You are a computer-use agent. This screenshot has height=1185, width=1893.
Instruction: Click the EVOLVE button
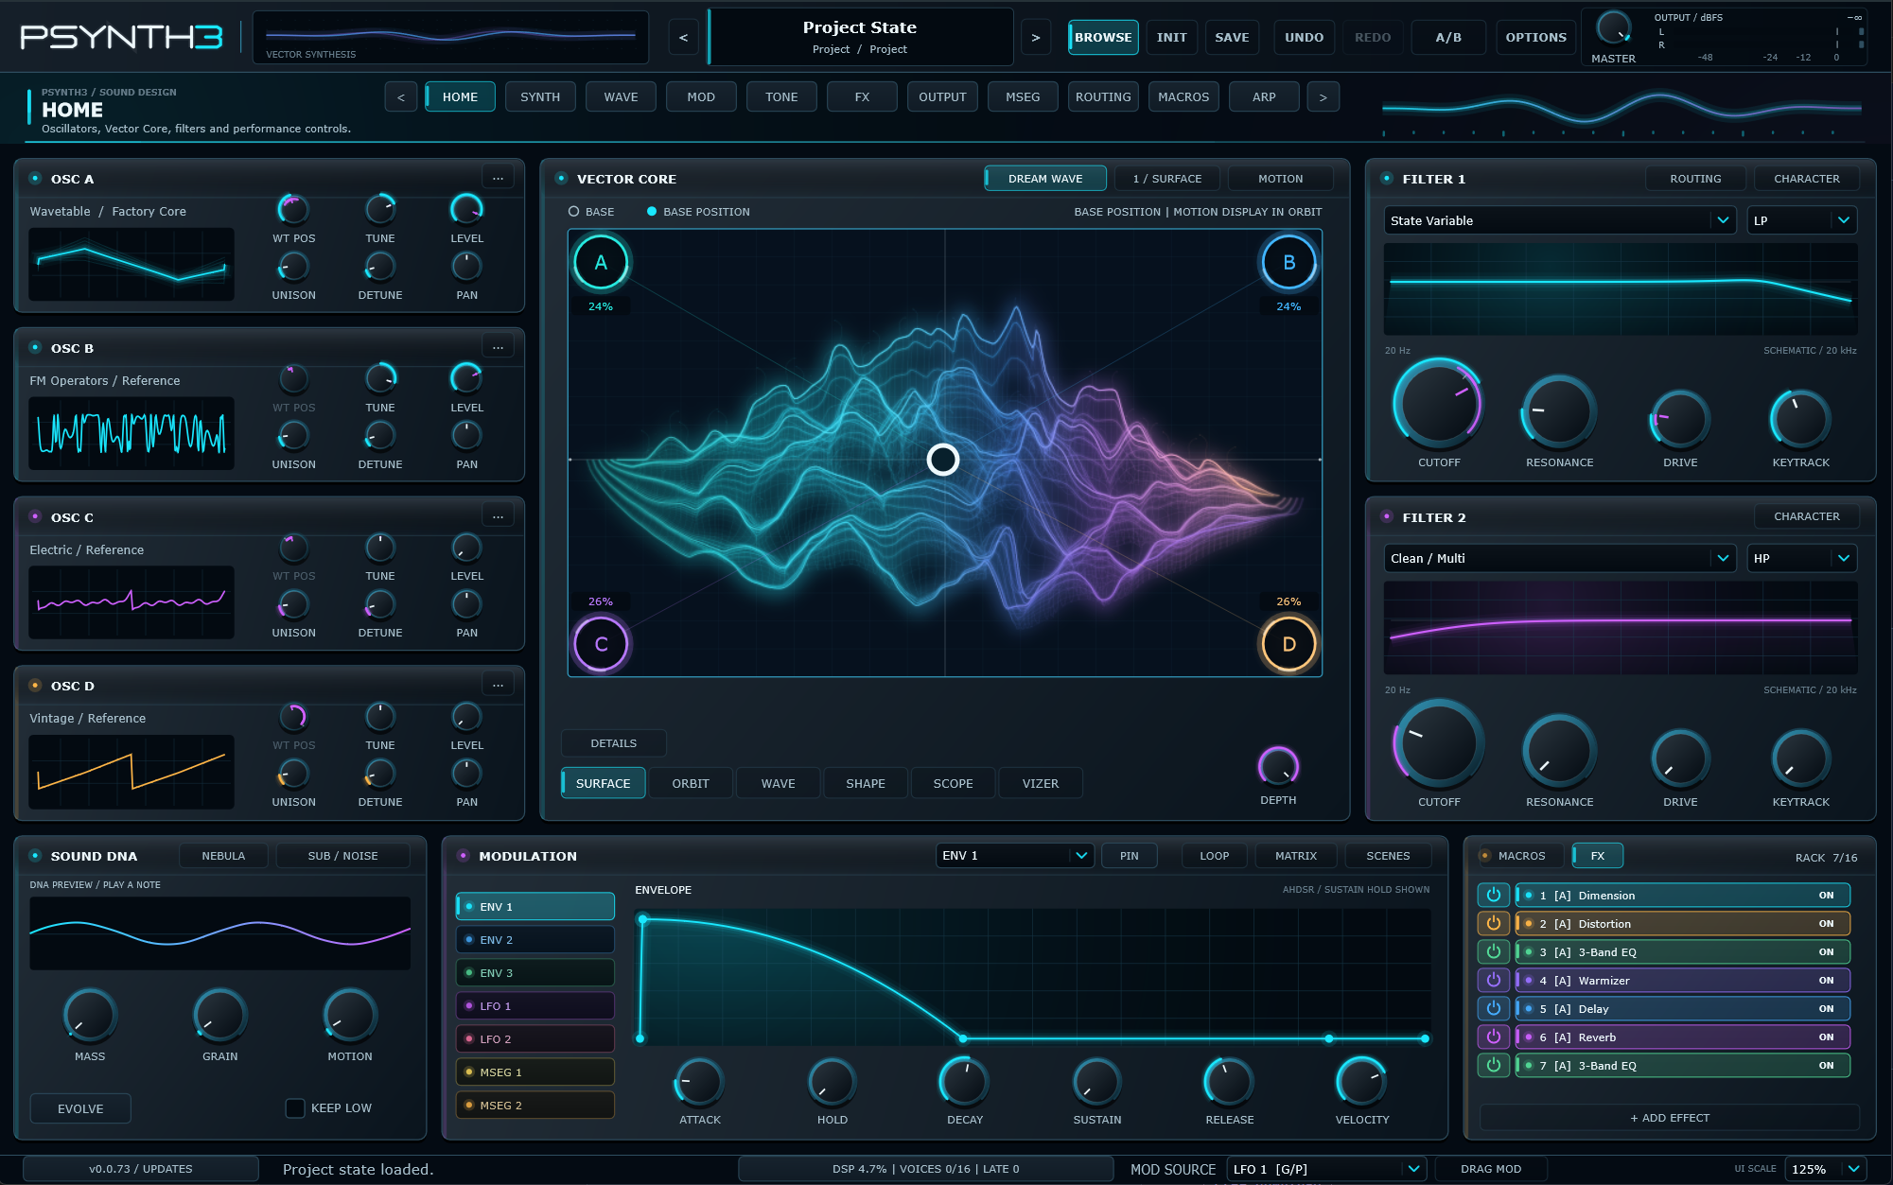pos(80,1108)
